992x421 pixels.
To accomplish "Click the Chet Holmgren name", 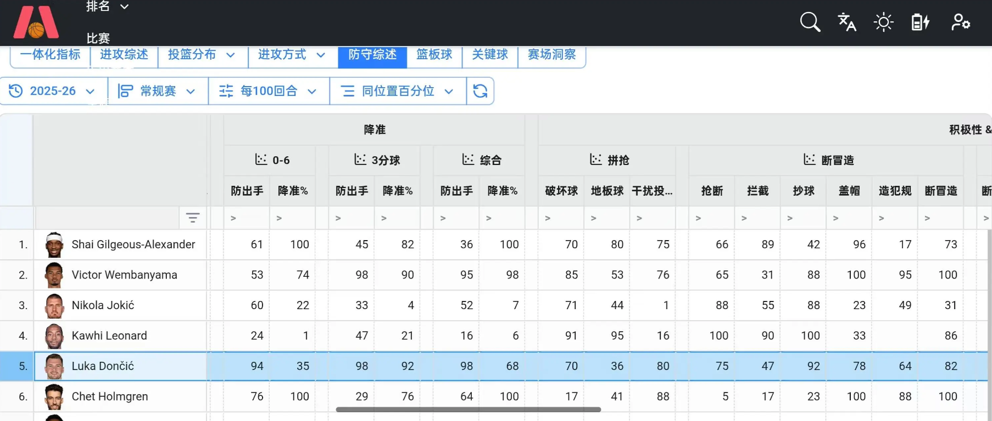I will coord(110,397).
